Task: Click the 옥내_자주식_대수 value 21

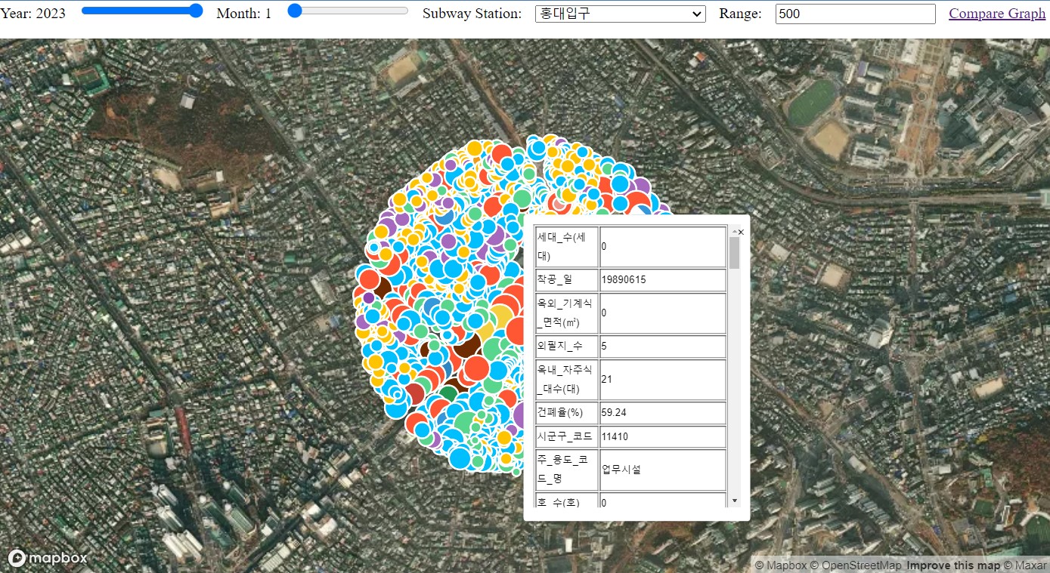Action: pos(662,379)
